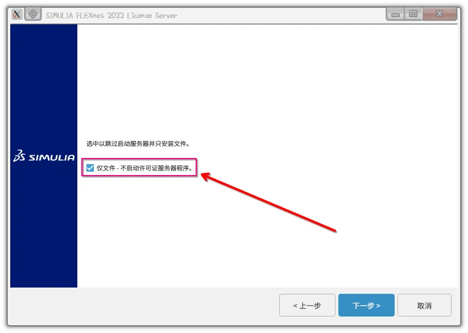Click the X window icon in title bar
The height and width of the screenshot is (333, 468).
tap(17, 14)
